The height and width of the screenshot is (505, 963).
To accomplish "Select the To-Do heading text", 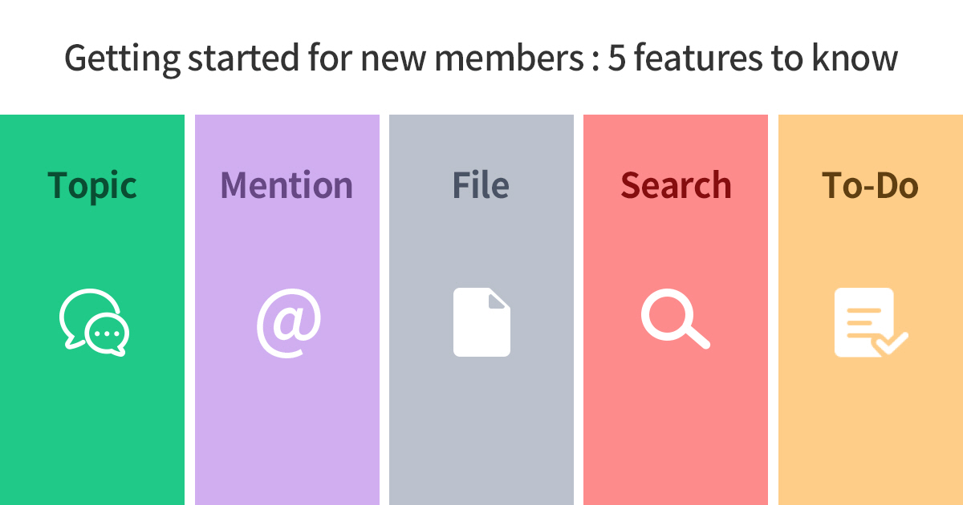I will pyautogui.click(x=870, y=185).
